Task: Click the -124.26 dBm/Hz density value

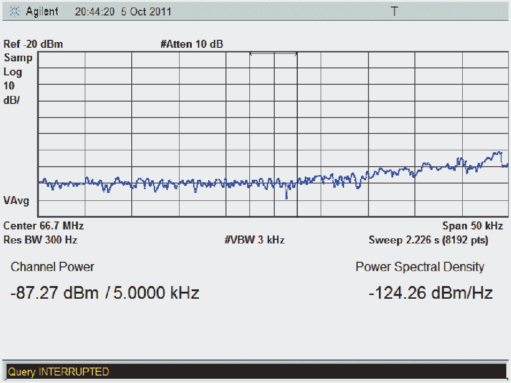Action: (430, 293)
